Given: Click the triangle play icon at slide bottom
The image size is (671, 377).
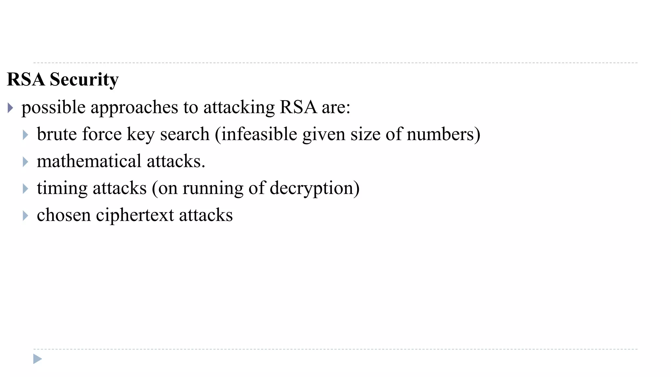Looking at the screenshot, I should pyautogui.click(x=38, y=359).
